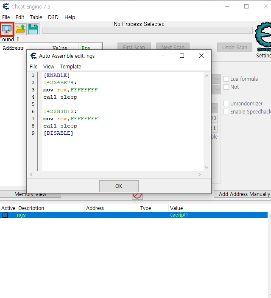Expand the upper scan type dropdown
Viewport: 271px width, 298px height.
[216, 79]
